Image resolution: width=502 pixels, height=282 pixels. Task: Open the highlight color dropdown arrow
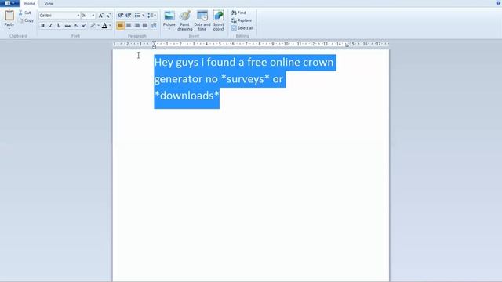point(98,25)
